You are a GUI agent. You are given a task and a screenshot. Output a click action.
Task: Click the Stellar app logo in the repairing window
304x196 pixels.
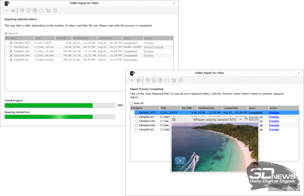pos(7,3)
